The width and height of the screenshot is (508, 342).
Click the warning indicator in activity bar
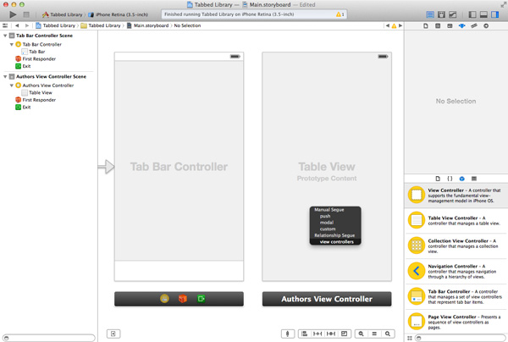click(340, 14)
